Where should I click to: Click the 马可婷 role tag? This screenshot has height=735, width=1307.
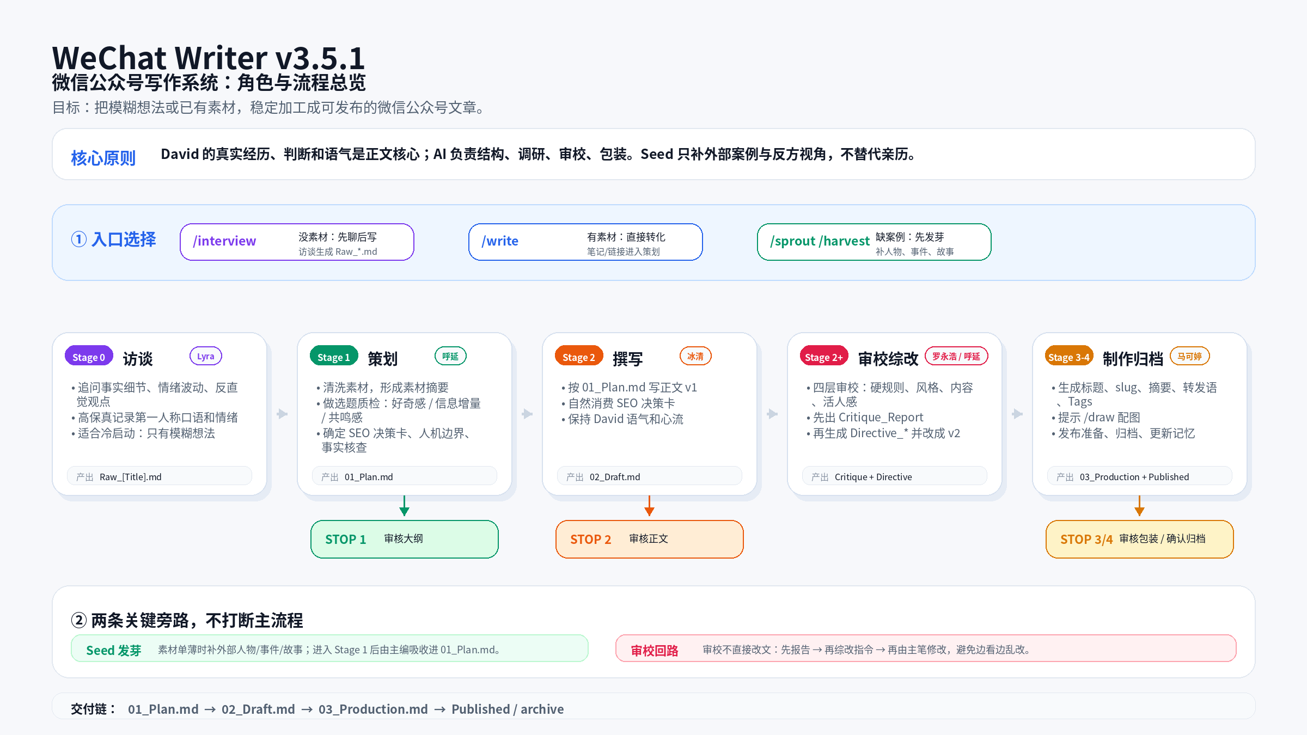click(x=1190, y=356)
